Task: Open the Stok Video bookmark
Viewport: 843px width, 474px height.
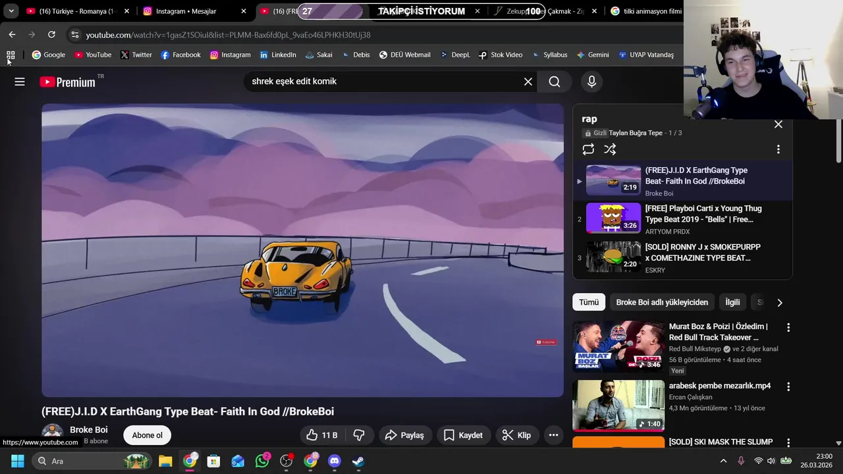Action: click(501, 55)
